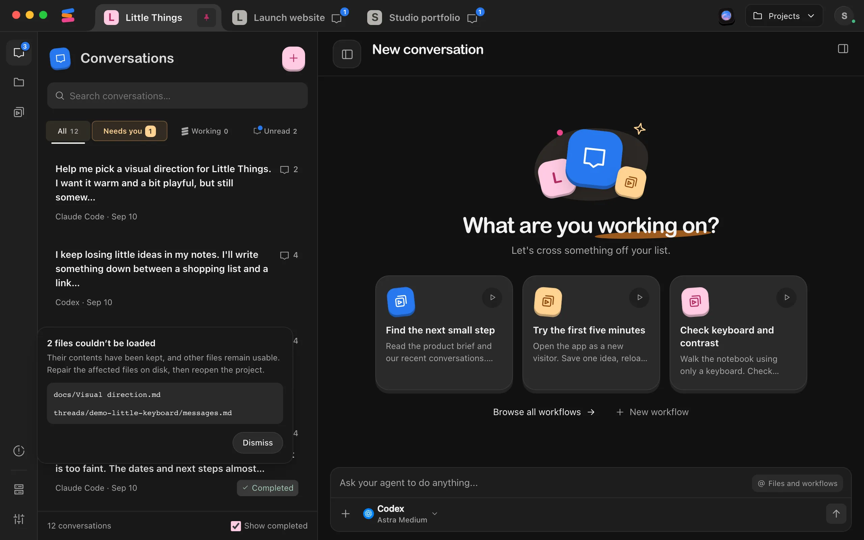The width and height of the screenshot is (864, 540).
Task: Click the send arrow button in composer
Action: 836,514
